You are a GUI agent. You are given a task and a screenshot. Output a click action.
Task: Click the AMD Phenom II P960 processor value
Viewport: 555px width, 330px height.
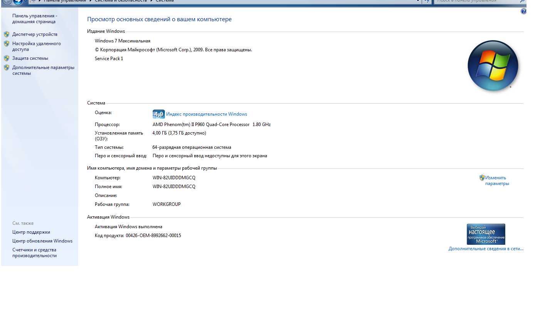coord(212,125)
